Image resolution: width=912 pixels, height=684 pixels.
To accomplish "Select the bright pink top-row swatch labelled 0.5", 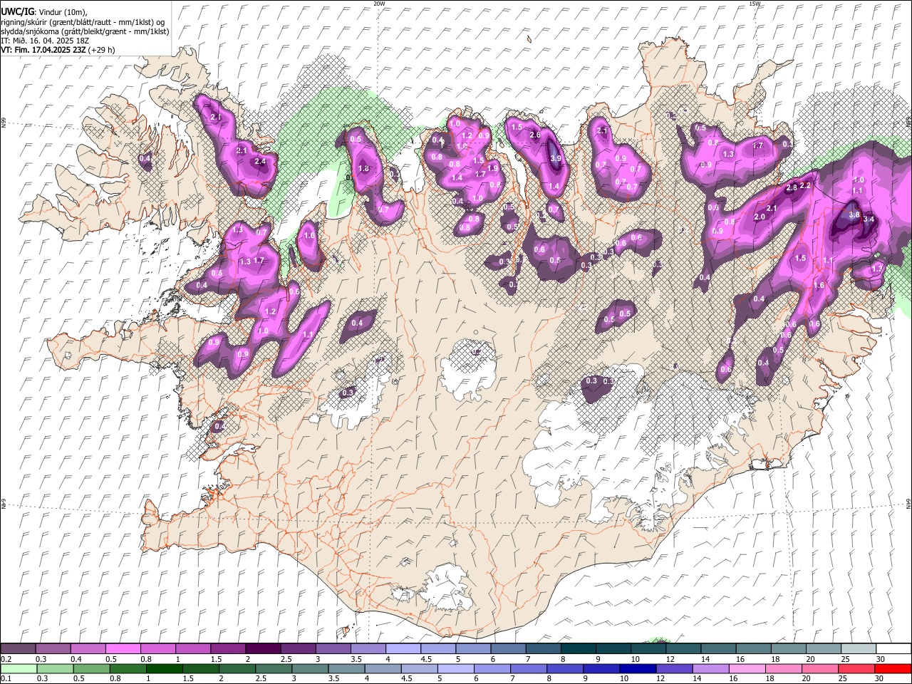I will tap(123, 648).
